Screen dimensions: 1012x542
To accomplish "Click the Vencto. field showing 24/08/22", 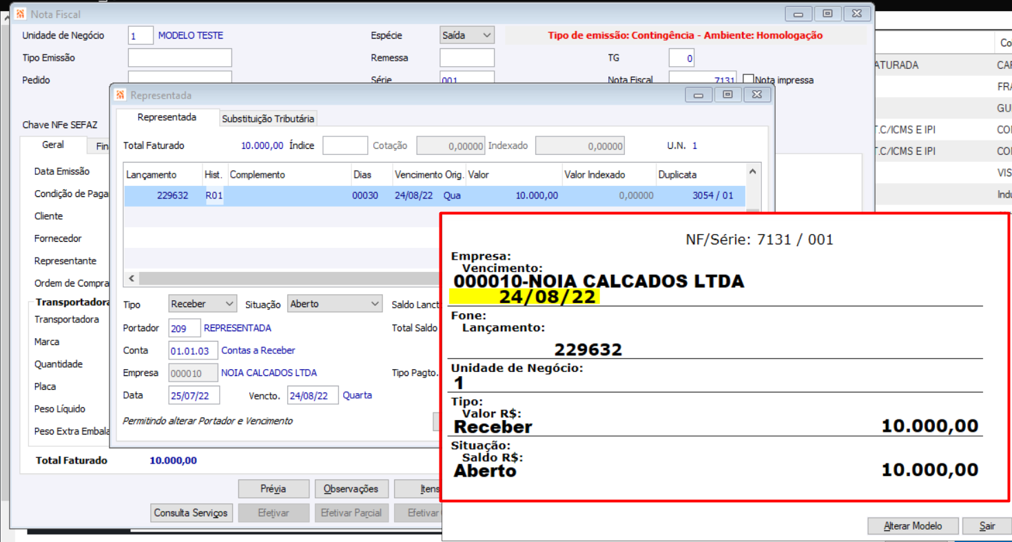I will pos(313,395).
